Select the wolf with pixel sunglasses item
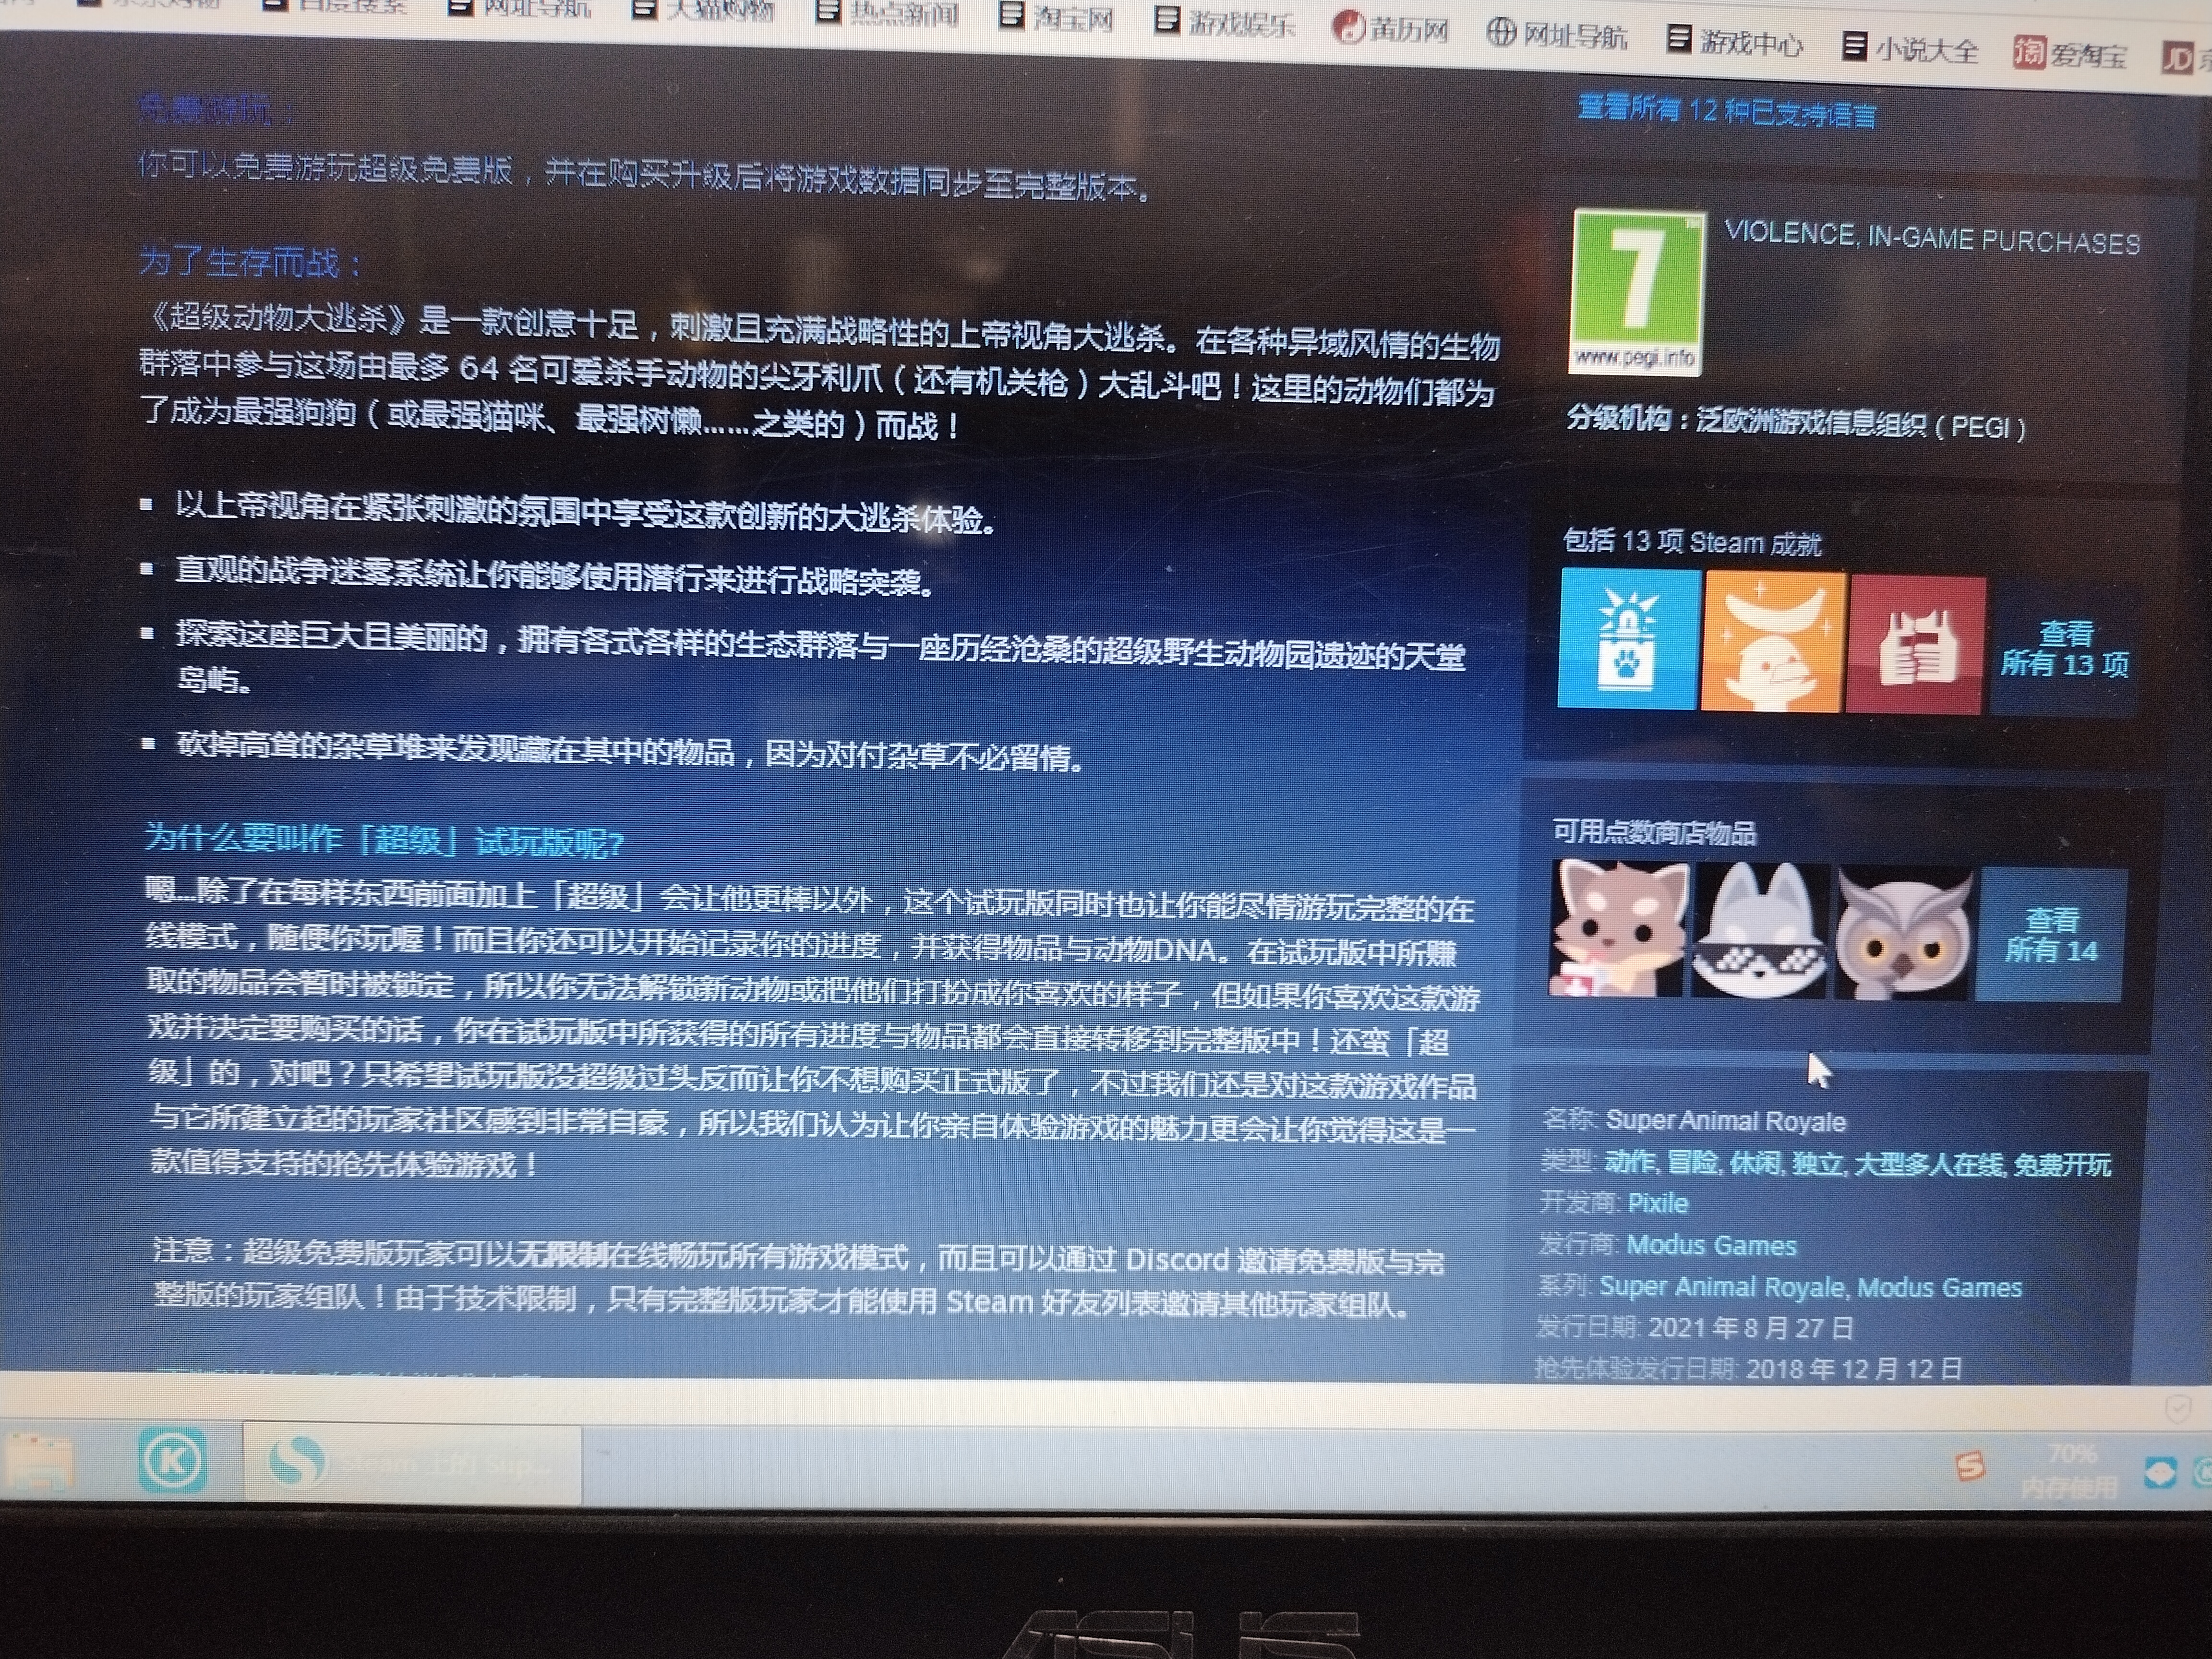 (1759, 930)
